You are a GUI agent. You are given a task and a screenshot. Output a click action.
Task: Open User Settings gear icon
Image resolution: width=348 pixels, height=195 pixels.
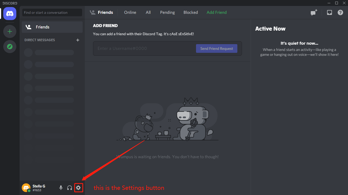[78, 188]
